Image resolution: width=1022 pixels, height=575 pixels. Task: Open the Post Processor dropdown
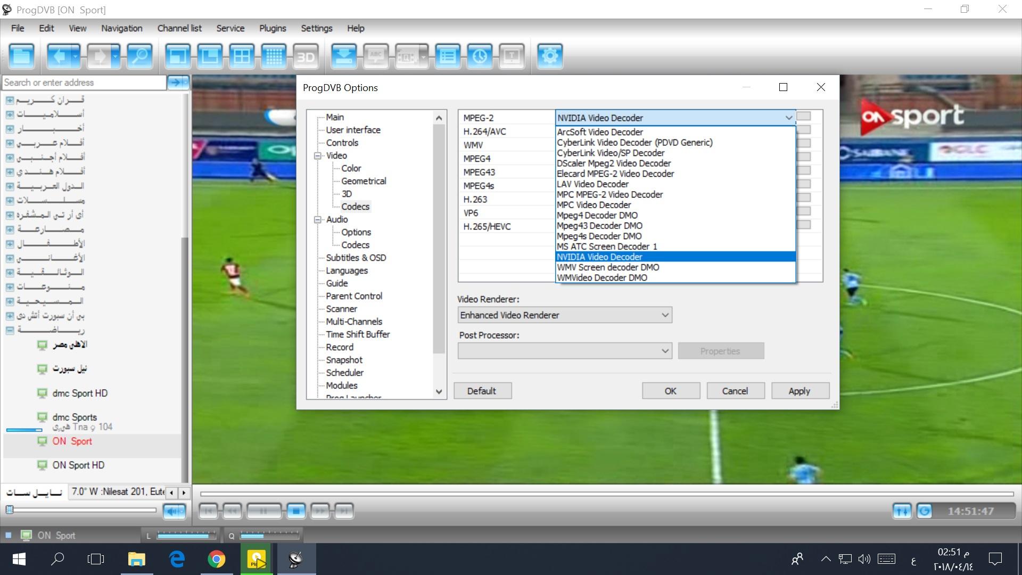(565, 351)
